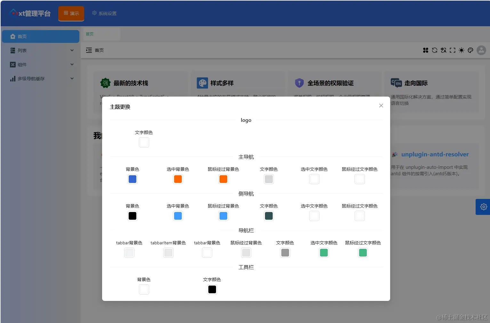Viewport: 490px width, 323px height.
Task: Click the 多级导航缓存 side menu item
Action: click(41, 79)
